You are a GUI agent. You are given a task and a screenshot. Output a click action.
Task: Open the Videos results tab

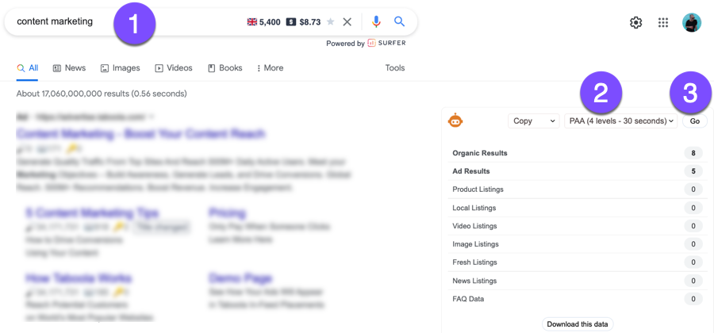pyautogui.click(x=174, y=68)
